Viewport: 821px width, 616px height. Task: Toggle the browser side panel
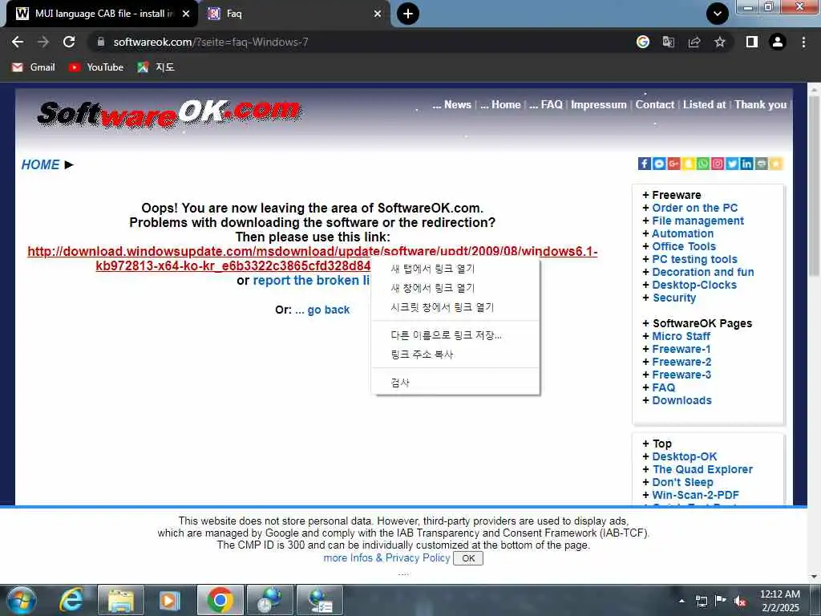click(x=752, y=42)
